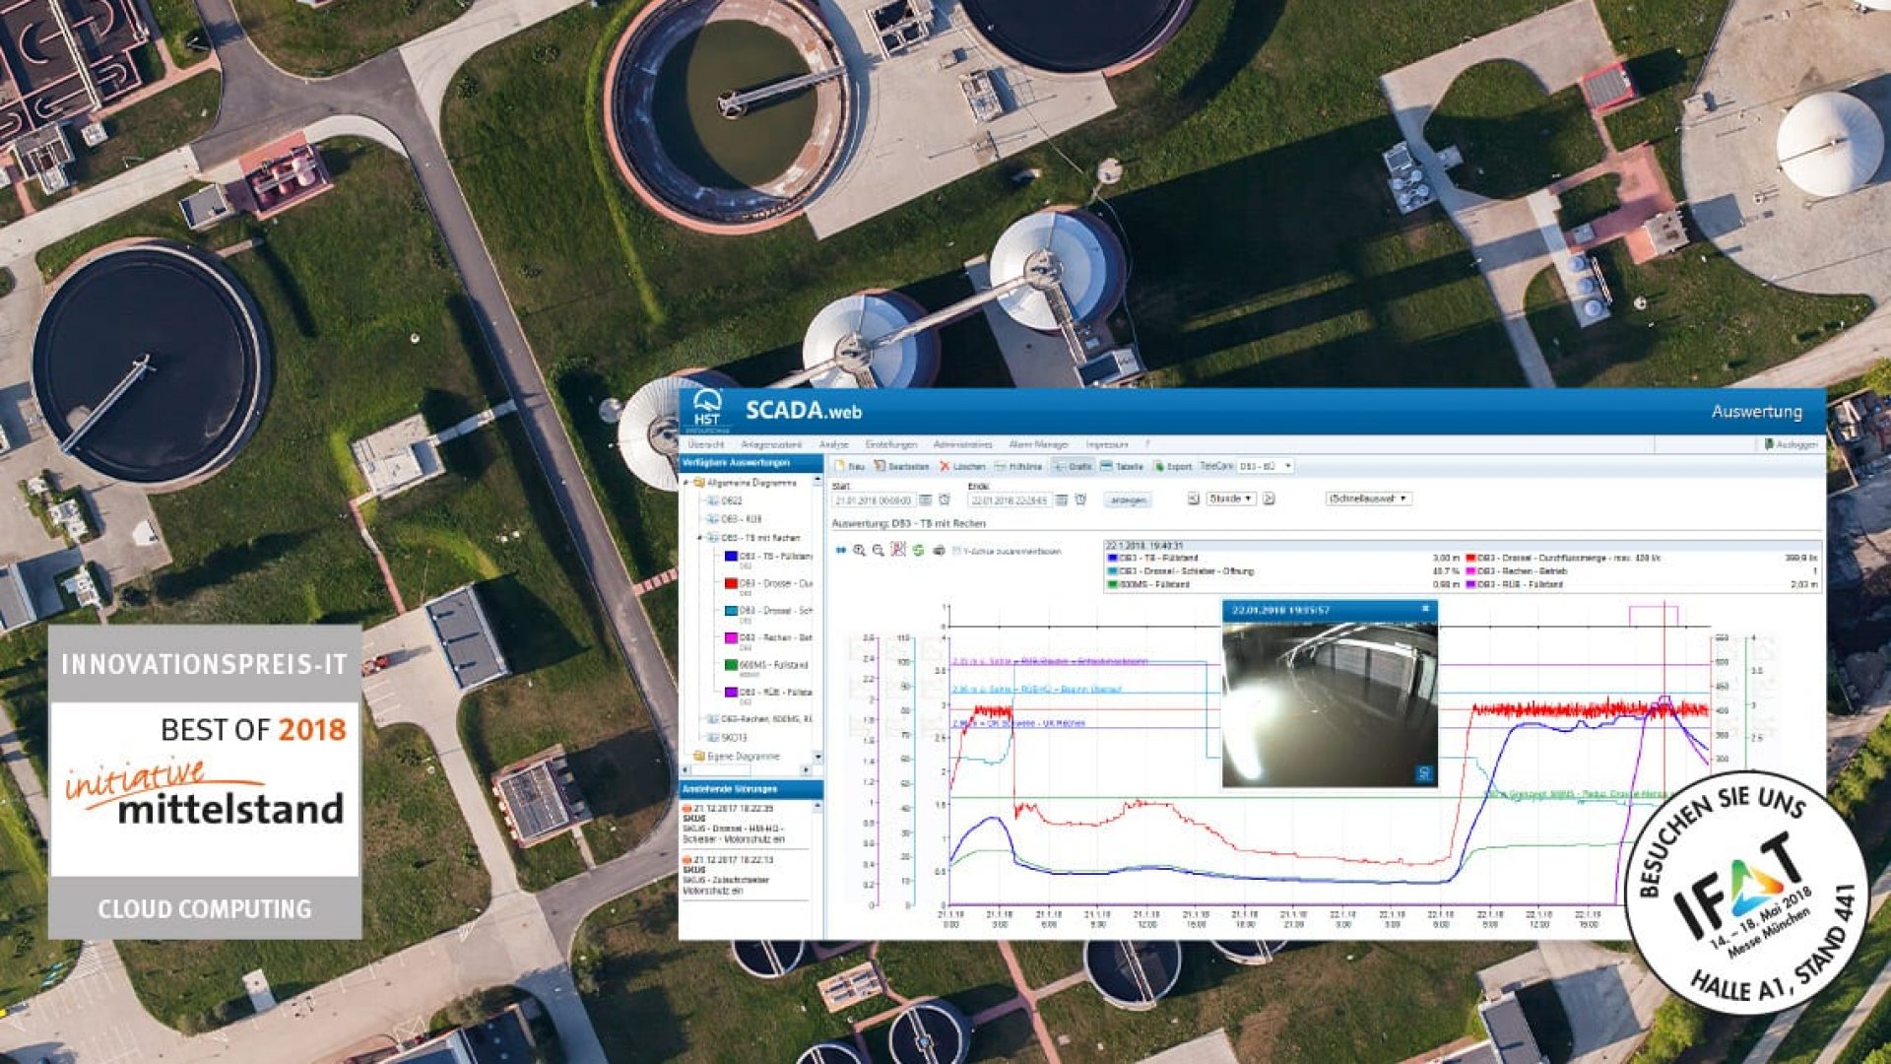Open the TeleCam DB3 dropdown
The height and width of the screenshot is (1064, 1891).
tap(1264, 466)
